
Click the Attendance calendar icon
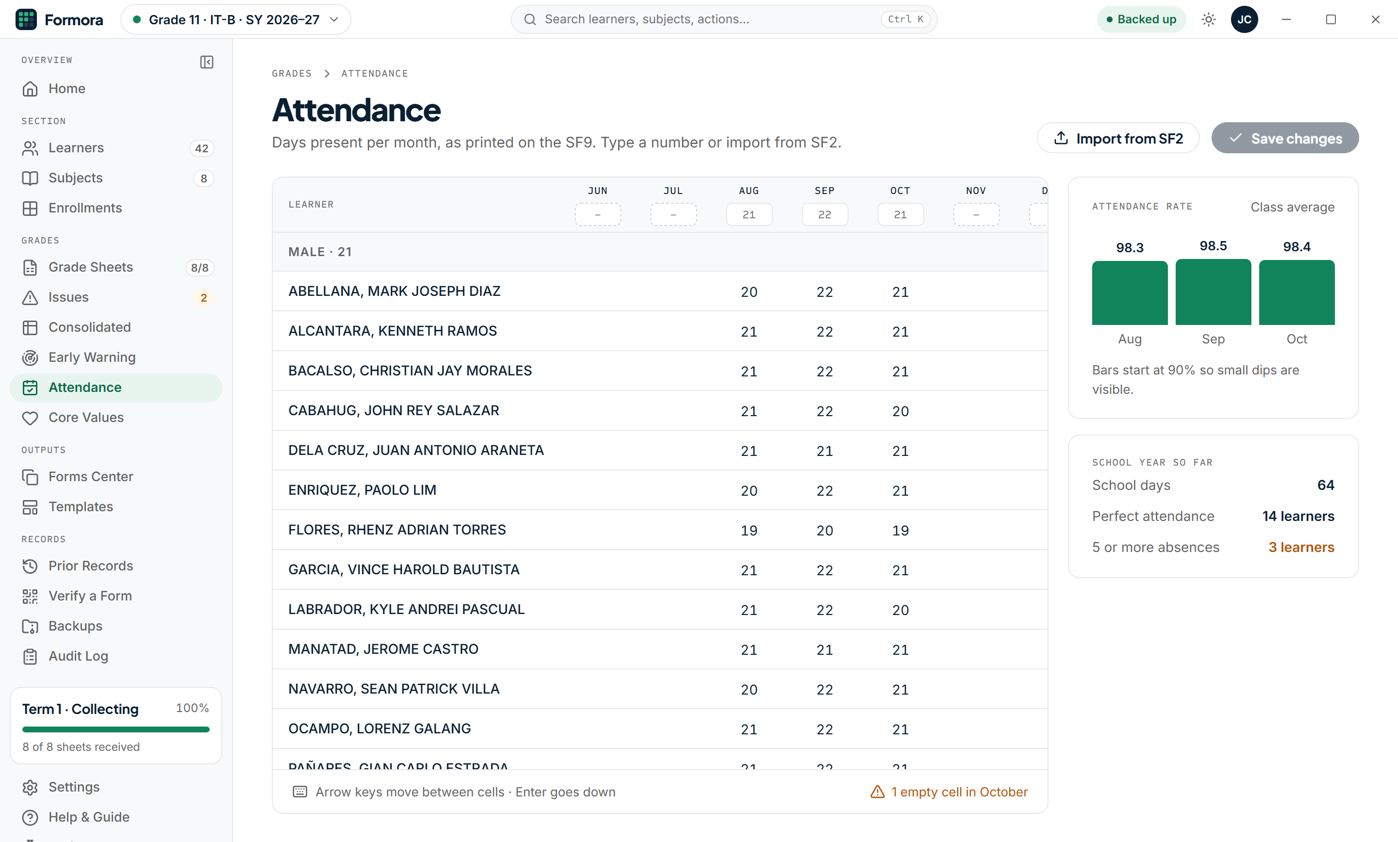30,388
